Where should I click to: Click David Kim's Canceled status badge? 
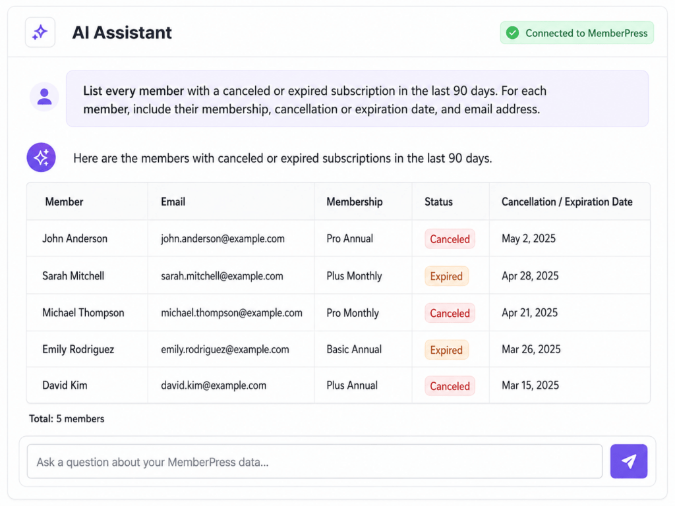point(450,386)
